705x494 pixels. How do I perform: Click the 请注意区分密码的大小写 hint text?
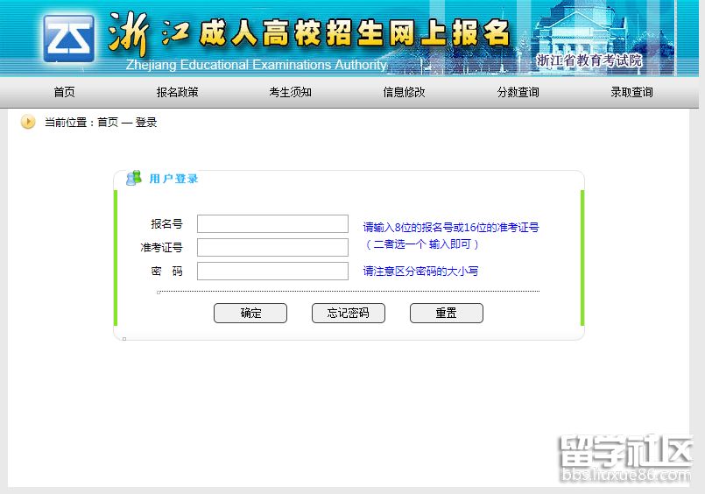(420, 272)
